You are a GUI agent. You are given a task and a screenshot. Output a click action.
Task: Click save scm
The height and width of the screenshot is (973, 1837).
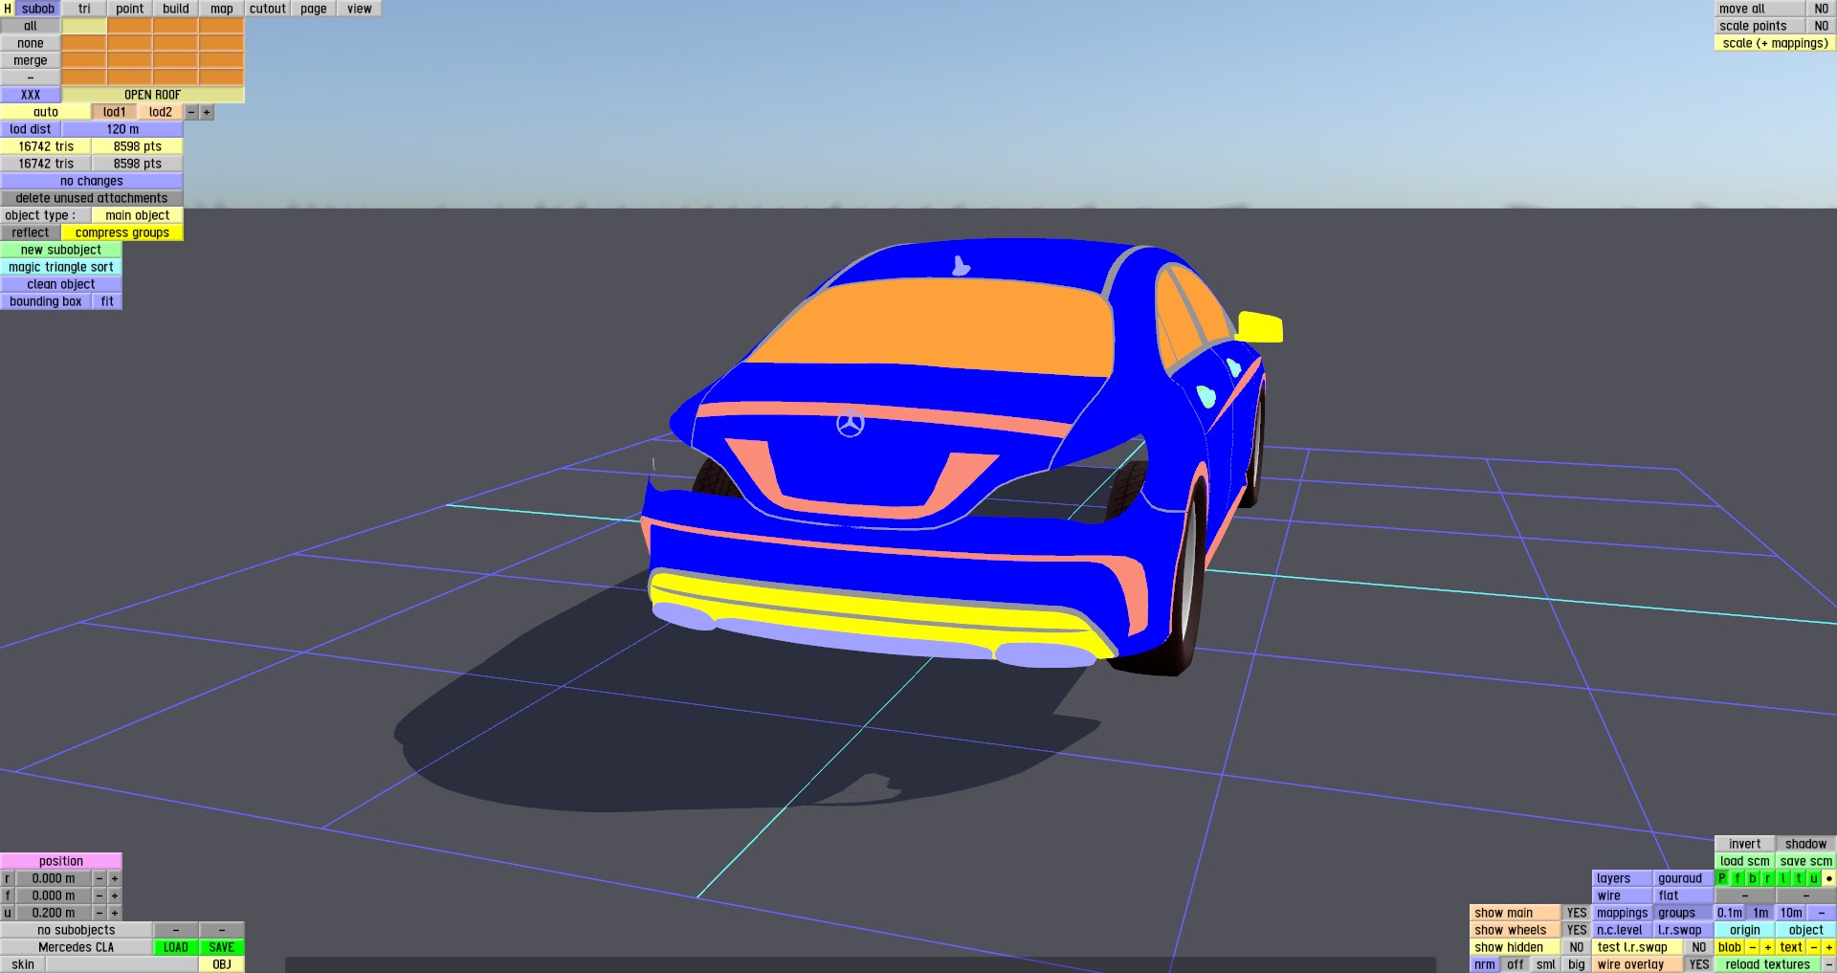pos(1806,861)
